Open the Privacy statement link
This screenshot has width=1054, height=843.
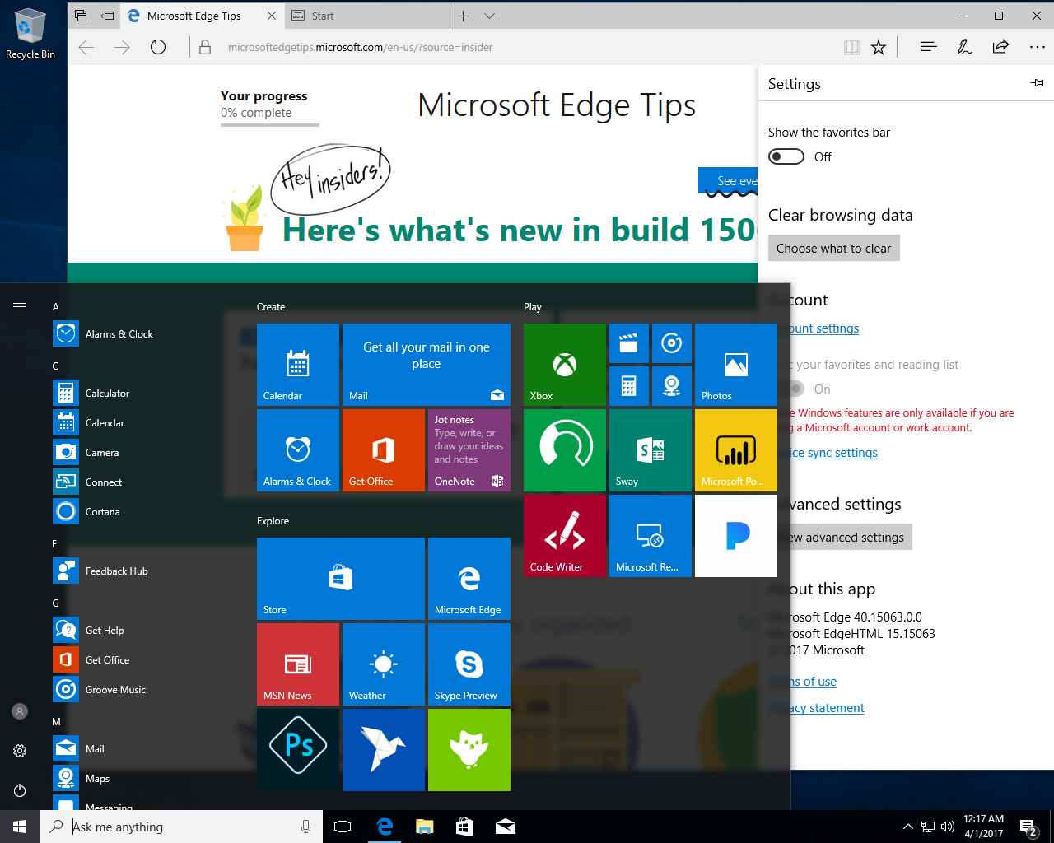click(828, 707)
